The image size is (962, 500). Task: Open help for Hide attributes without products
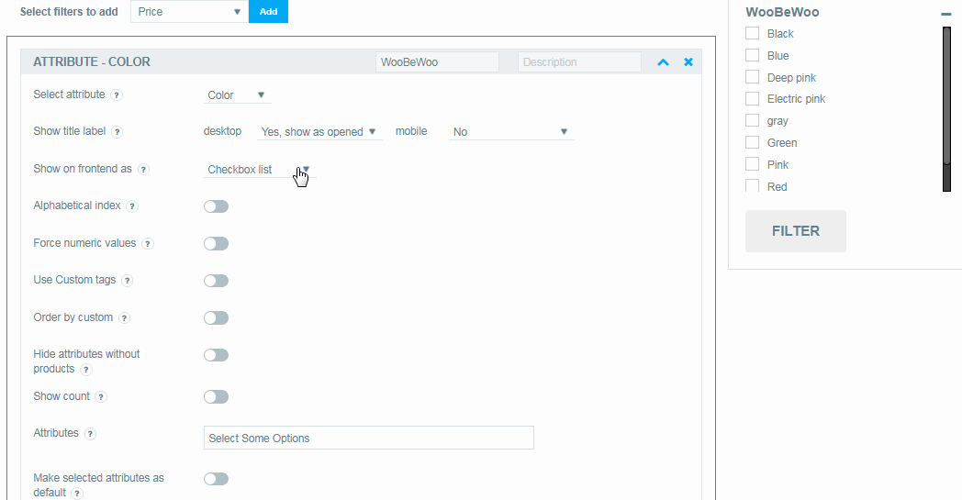coord(86,370)
